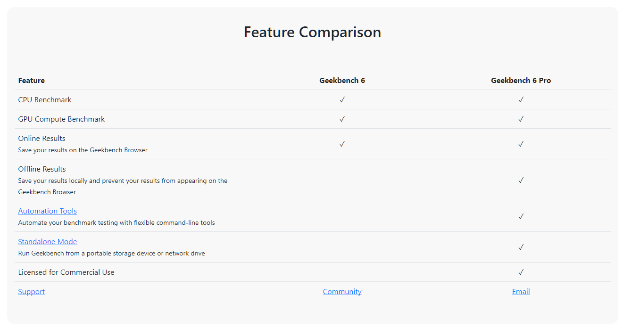Click the Standalone Mode checkmark for Pro
623x329 pixels.
point(521,247)
